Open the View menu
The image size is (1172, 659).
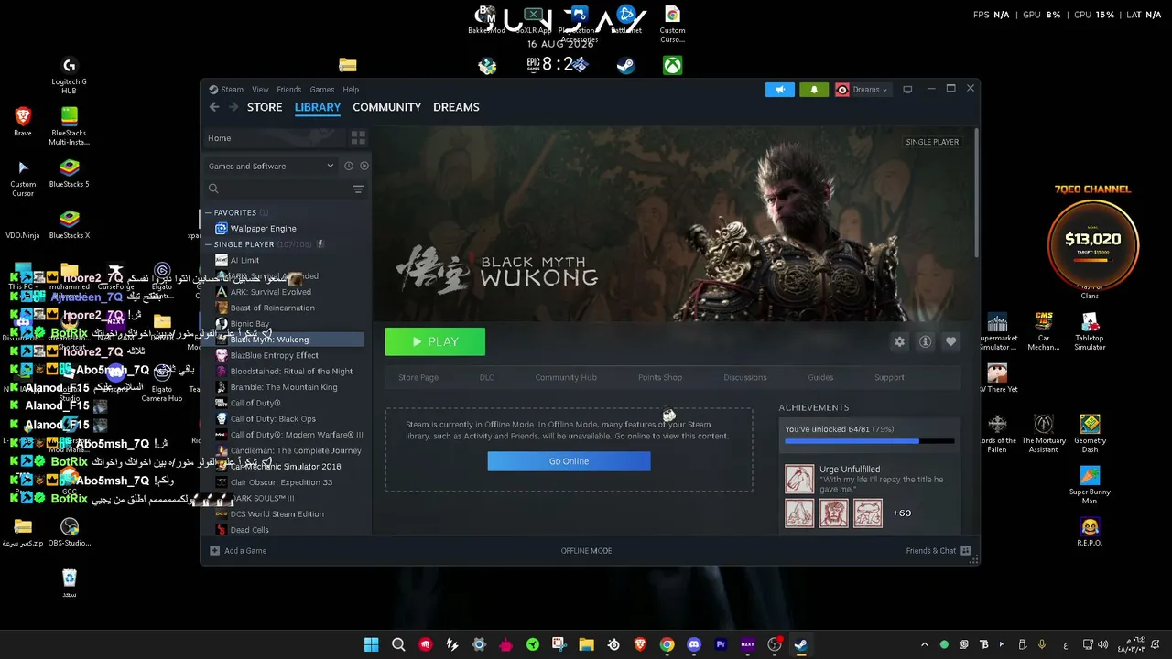tap(260, 90)
